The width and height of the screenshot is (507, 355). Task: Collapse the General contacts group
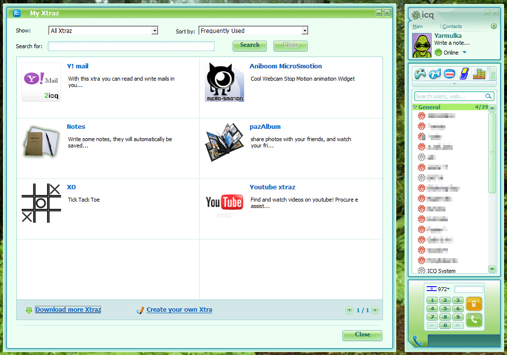tap(414, 107)
